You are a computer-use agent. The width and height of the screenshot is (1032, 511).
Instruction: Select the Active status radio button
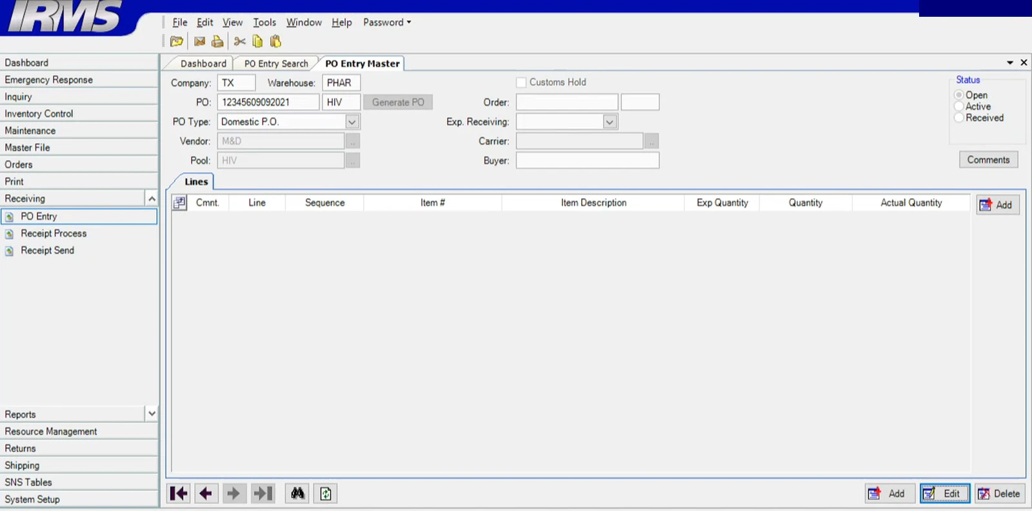(x=959, y=106)
